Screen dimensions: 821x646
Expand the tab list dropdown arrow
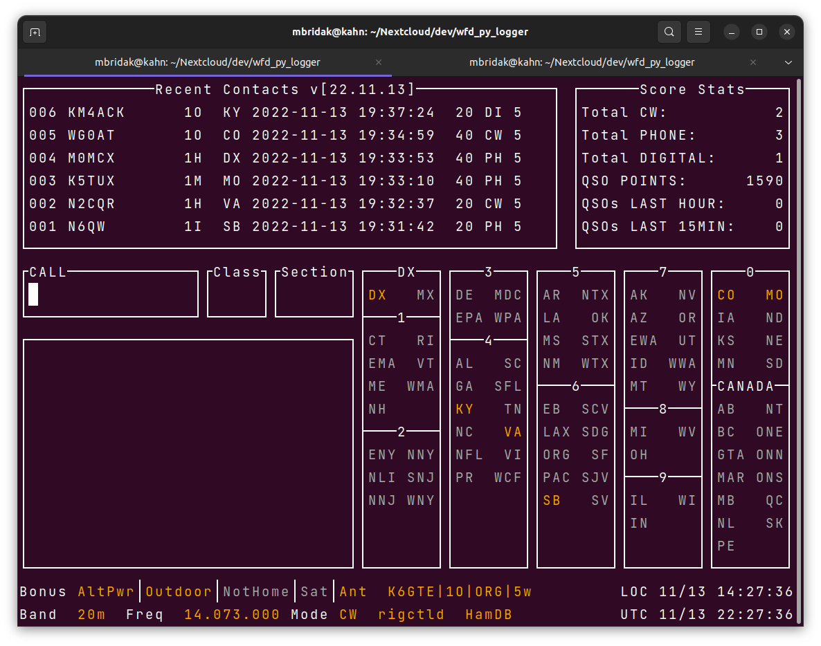(x=788, y=62)
